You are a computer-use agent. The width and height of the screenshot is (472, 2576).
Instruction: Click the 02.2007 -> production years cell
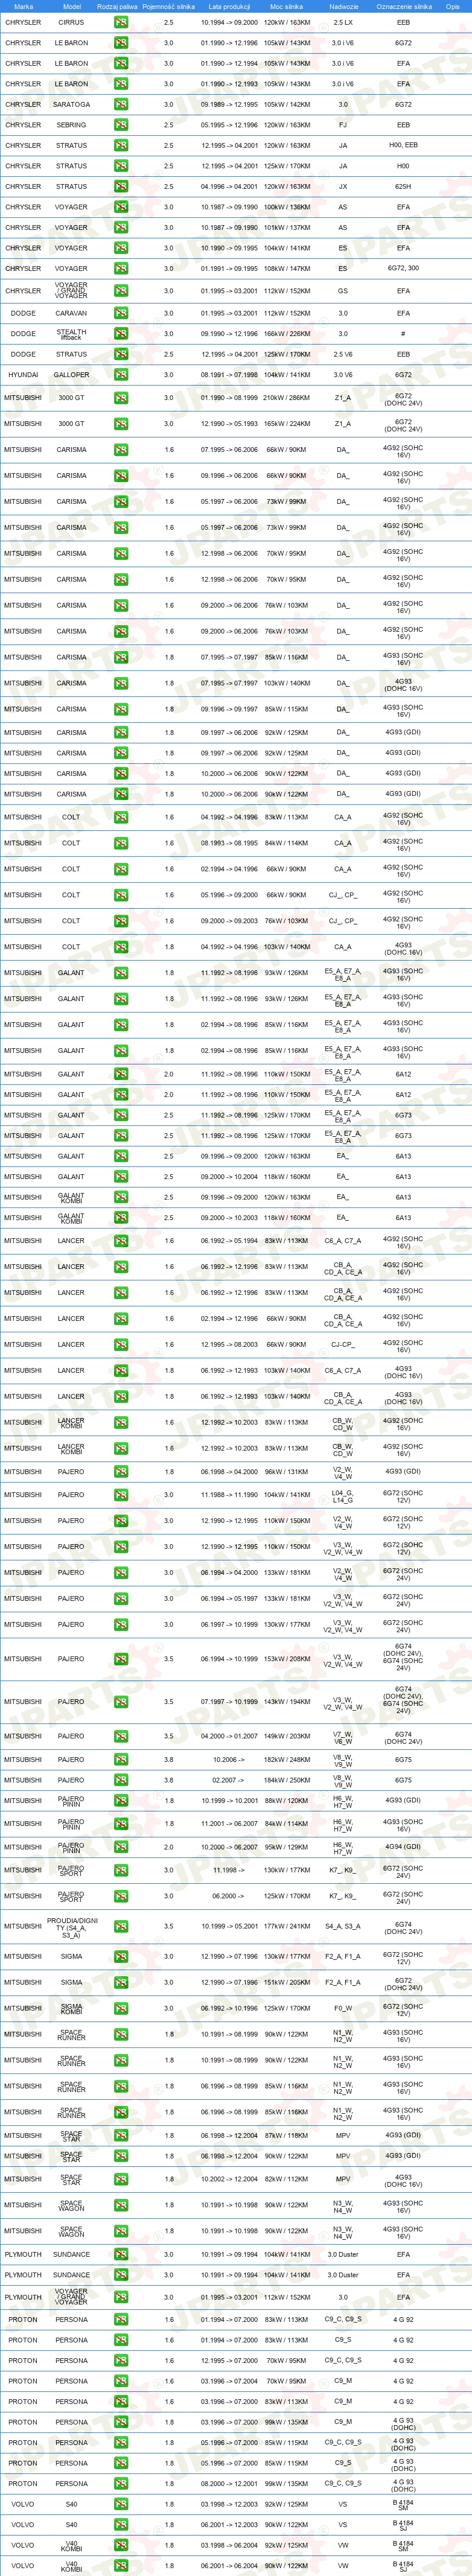click(x=229, y=1780)
